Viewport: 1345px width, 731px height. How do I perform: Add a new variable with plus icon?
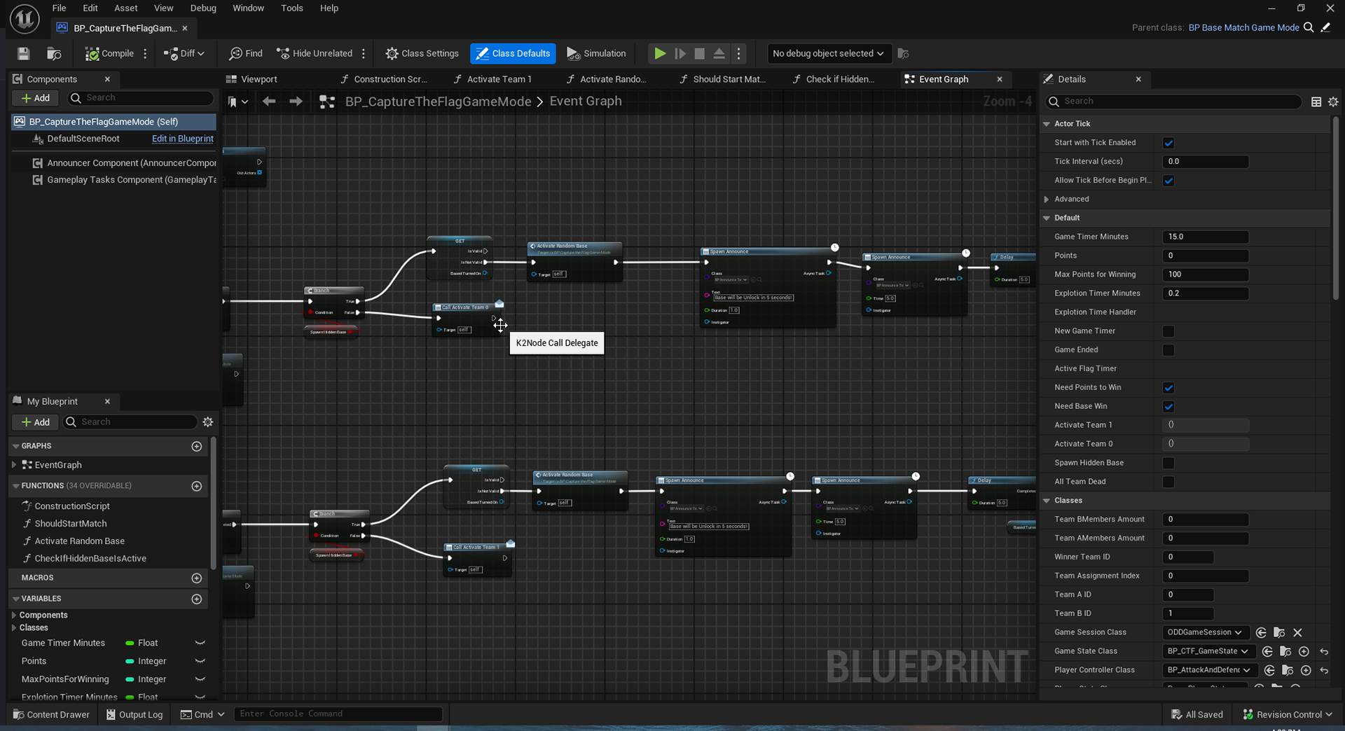click(x=197, y=599)
